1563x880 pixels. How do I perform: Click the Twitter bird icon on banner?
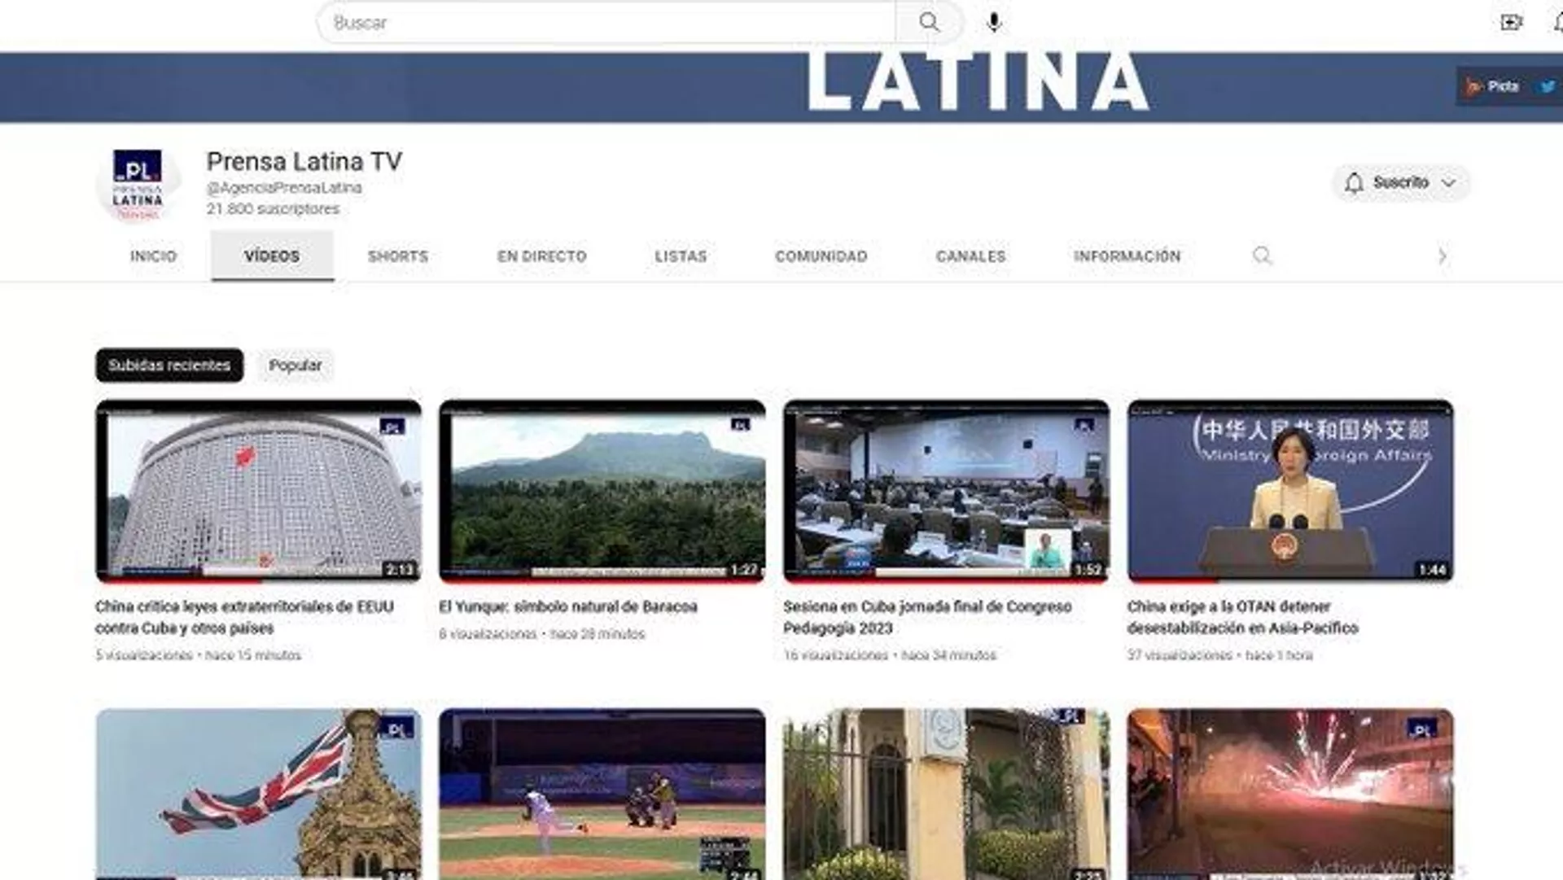coord(1547,86)
